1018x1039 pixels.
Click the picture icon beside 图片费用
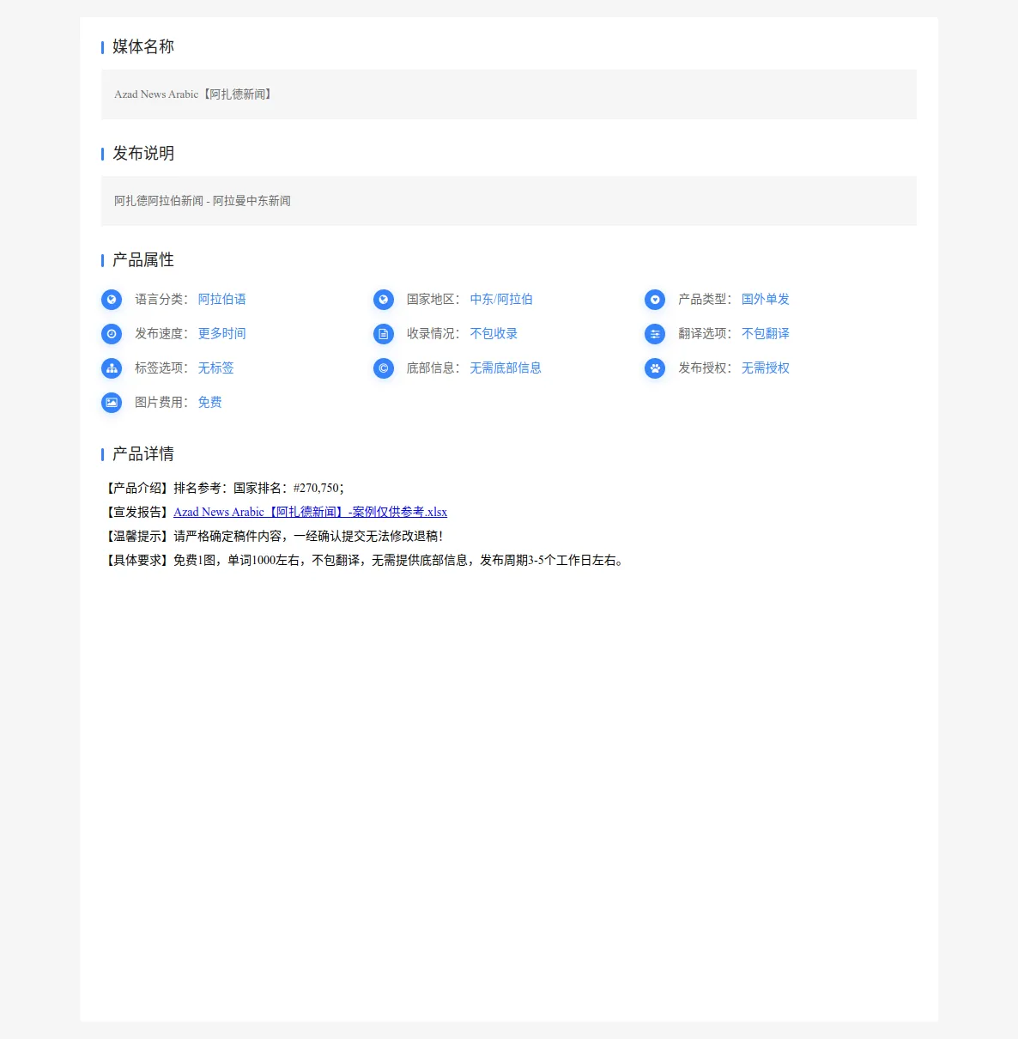112,403
